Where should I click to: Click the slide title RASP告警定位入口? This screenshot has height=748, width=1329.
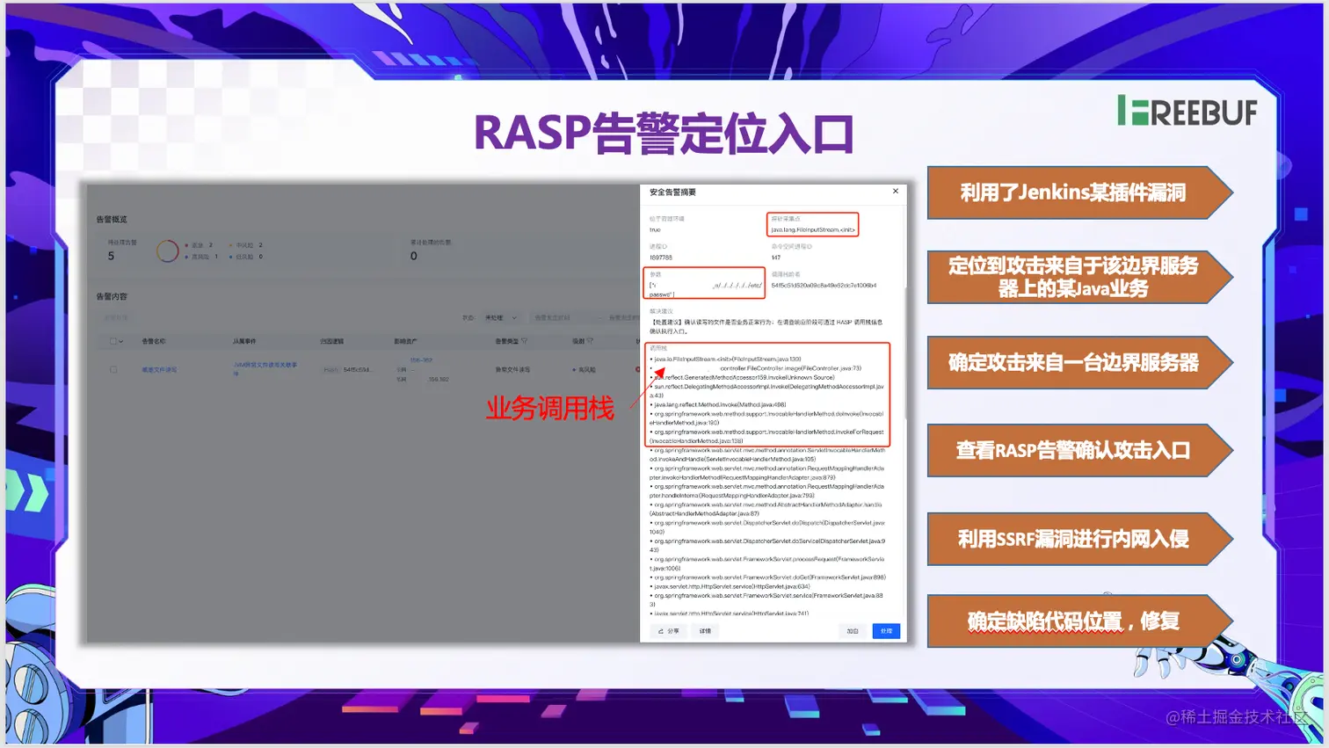click(664, 134)
